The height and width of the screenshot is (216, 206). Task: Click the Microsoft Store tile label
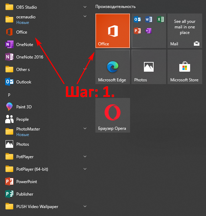[x=184, y=80]
